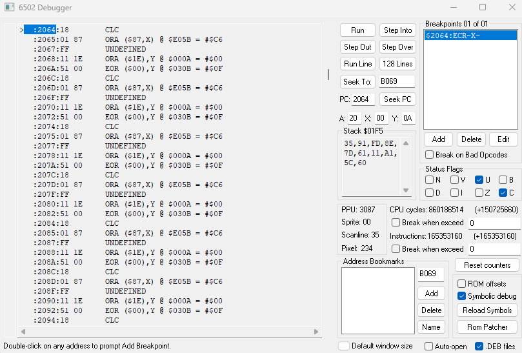Focus the PC register value field
This screenshot has height=353, width=522.
point(363,99)
